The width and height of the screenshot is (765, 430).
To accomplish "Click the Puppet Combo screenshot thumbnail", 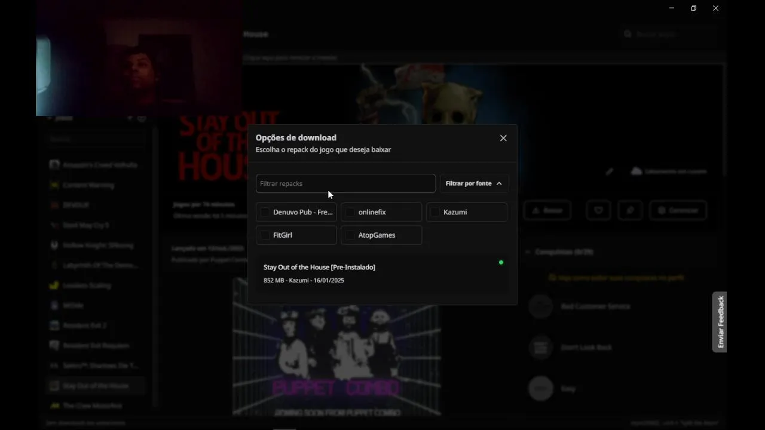I will 336,346.
